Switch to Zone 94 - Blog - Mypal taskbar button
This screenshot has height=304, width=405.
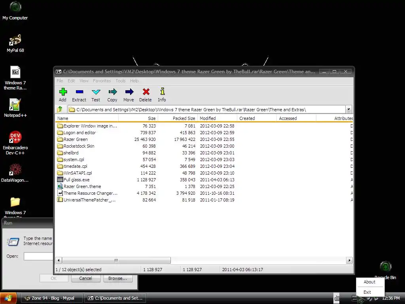click(x=52, y=298)
